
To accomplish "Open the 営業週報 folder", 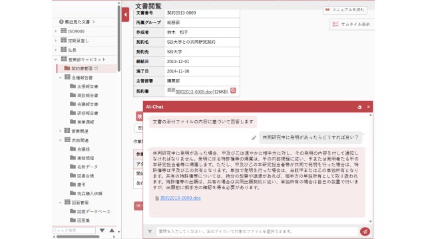I will click(82, 122).
